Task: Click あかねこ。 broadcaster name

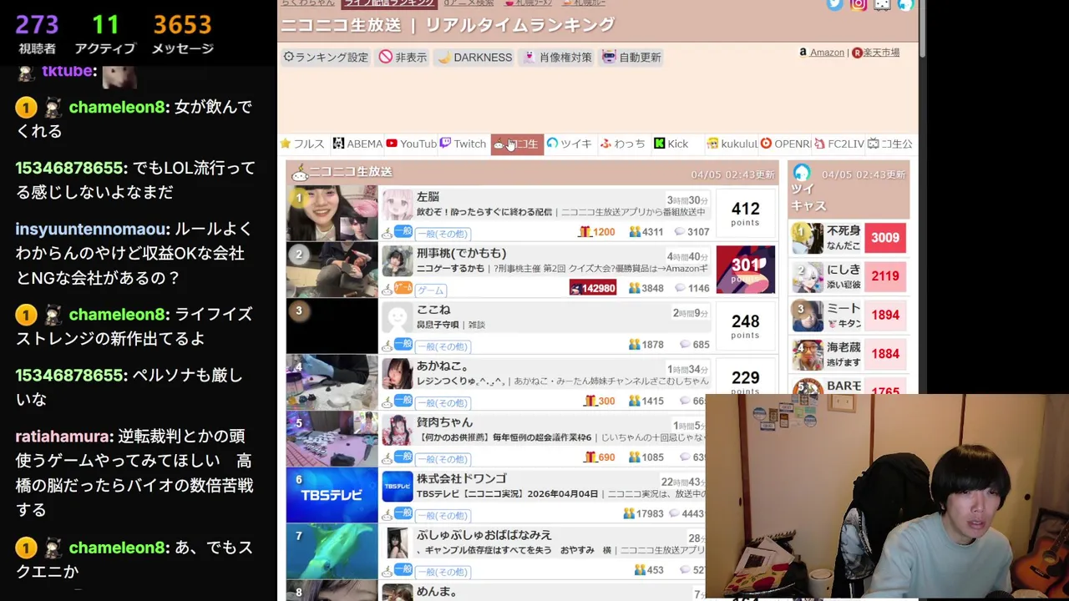Action: pos(443,366)
